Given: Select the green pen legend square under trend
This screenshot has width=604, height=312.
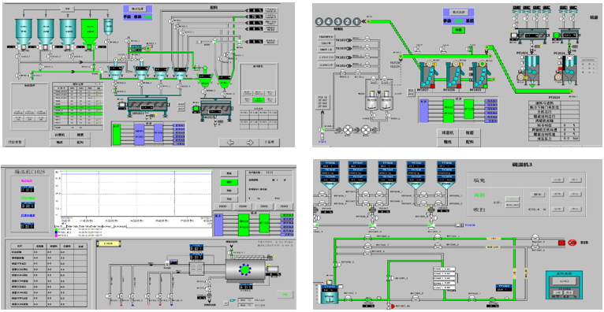Looking at the screenshot, I should 57,230.
